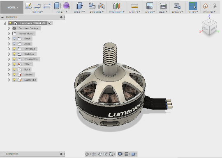Toggle the Origin folder visibility lightbulb
222x158 pixels.
tap(14, 38)
